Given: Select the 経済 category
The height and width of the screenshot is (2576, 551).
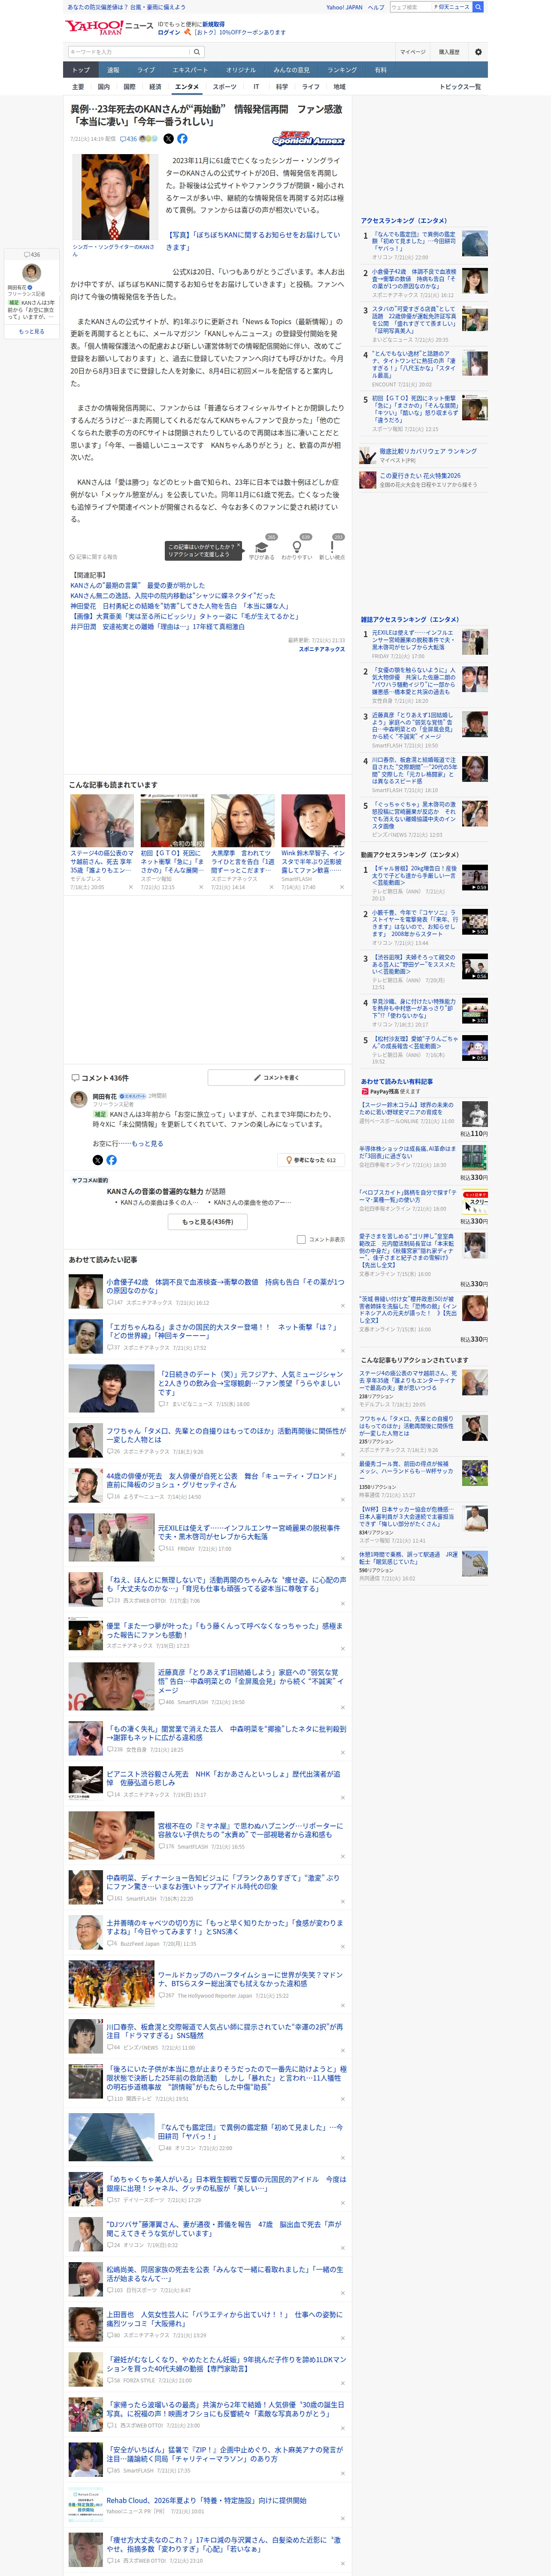Looking at the screenshot, I should coord(155,87).
